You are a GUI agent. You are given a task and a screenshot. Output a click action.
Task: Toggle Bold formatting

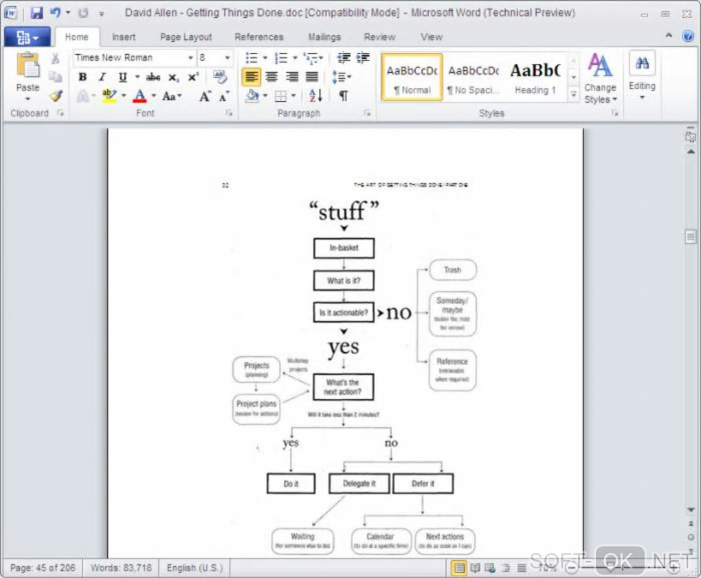pos(82,77)
